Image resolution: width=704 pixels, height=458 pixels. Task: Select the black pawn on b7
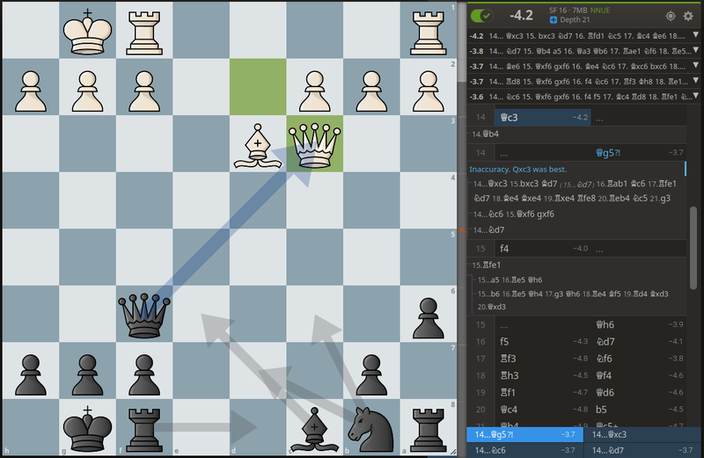coord(371,375)
